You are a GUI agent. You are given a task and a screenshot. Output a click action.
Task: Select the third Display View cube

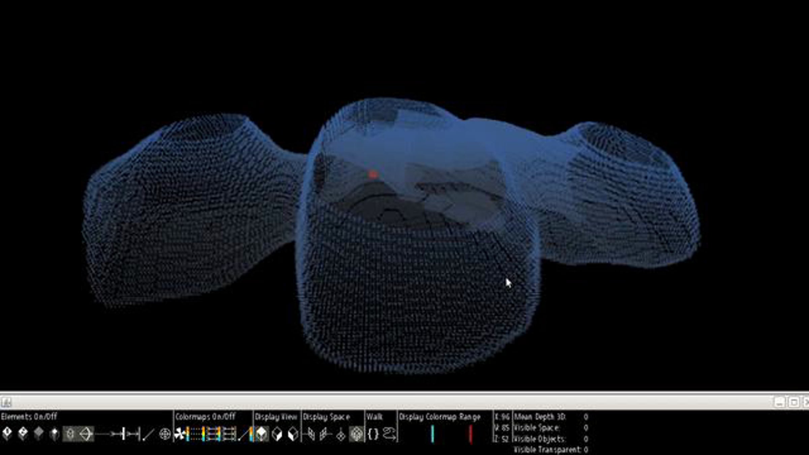tap(293, 434)
